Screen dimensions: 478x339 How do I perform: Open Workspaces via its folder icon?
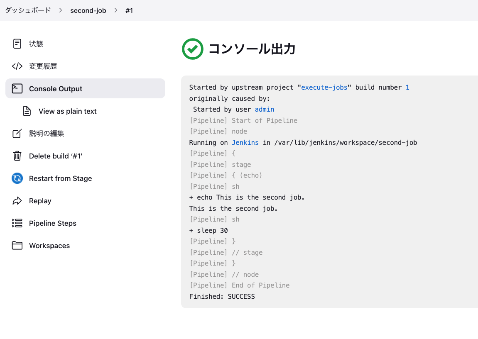(17, 245)
